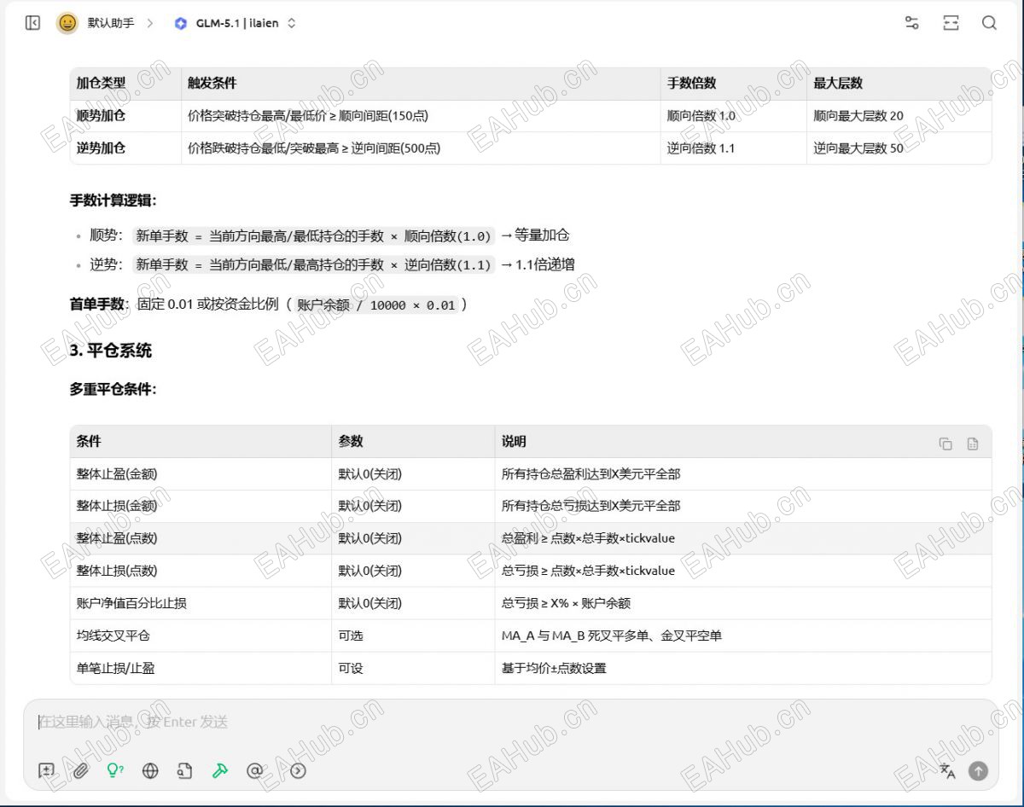Enable web search globe icon
The height and width of the screenshot is (807, 1024).
pos(150,770)
